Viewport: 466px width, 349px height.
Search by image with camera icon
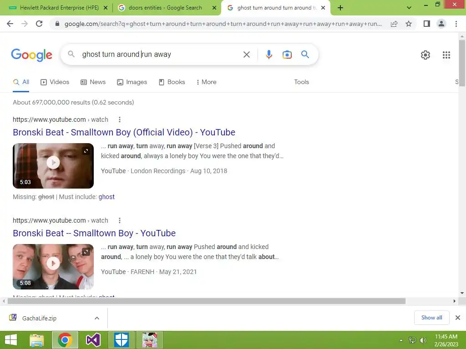(x=287, y=55)
